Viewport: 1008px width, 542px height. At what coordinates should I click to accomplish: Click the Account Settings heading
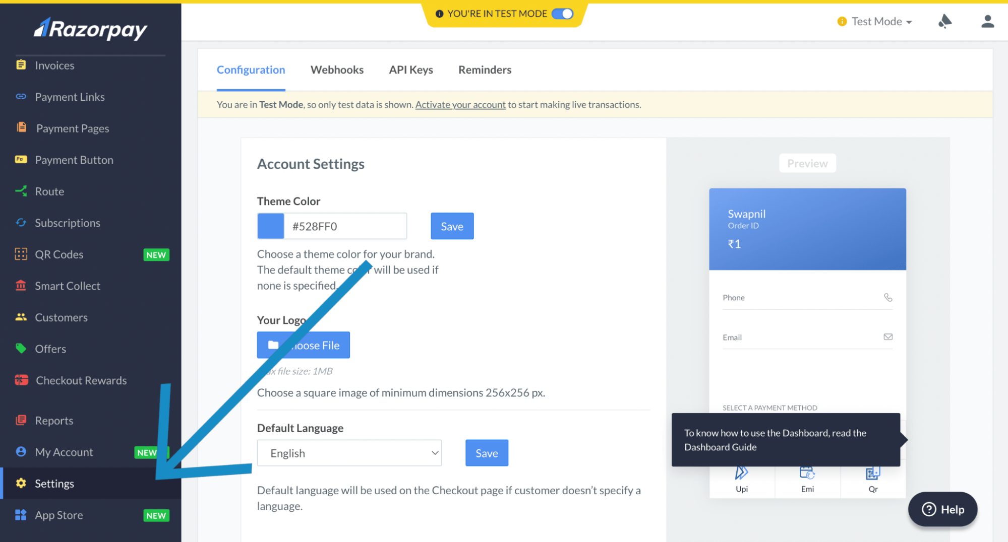pos(311,164)
